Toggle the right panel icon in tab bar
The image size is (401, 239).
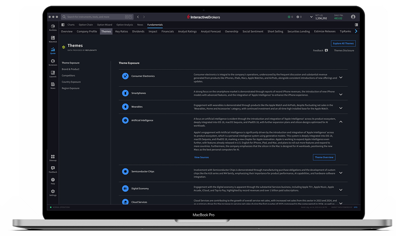tap(356, 25)
